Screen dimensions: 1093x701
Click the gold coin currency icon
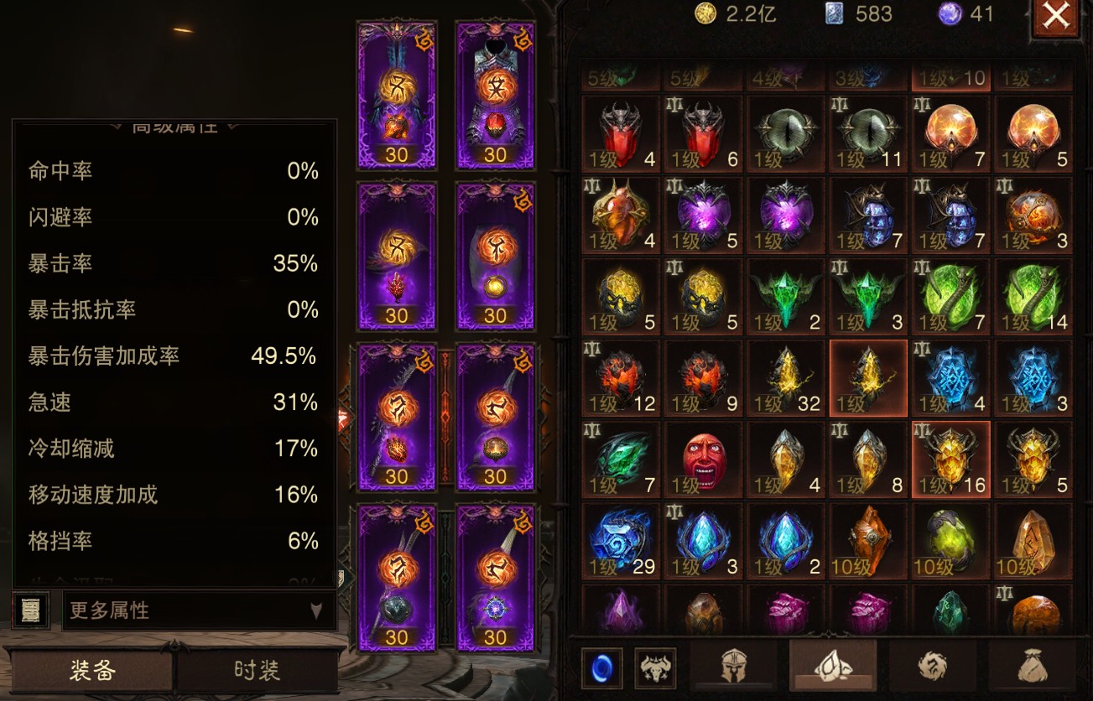click(x=705, y=14)
